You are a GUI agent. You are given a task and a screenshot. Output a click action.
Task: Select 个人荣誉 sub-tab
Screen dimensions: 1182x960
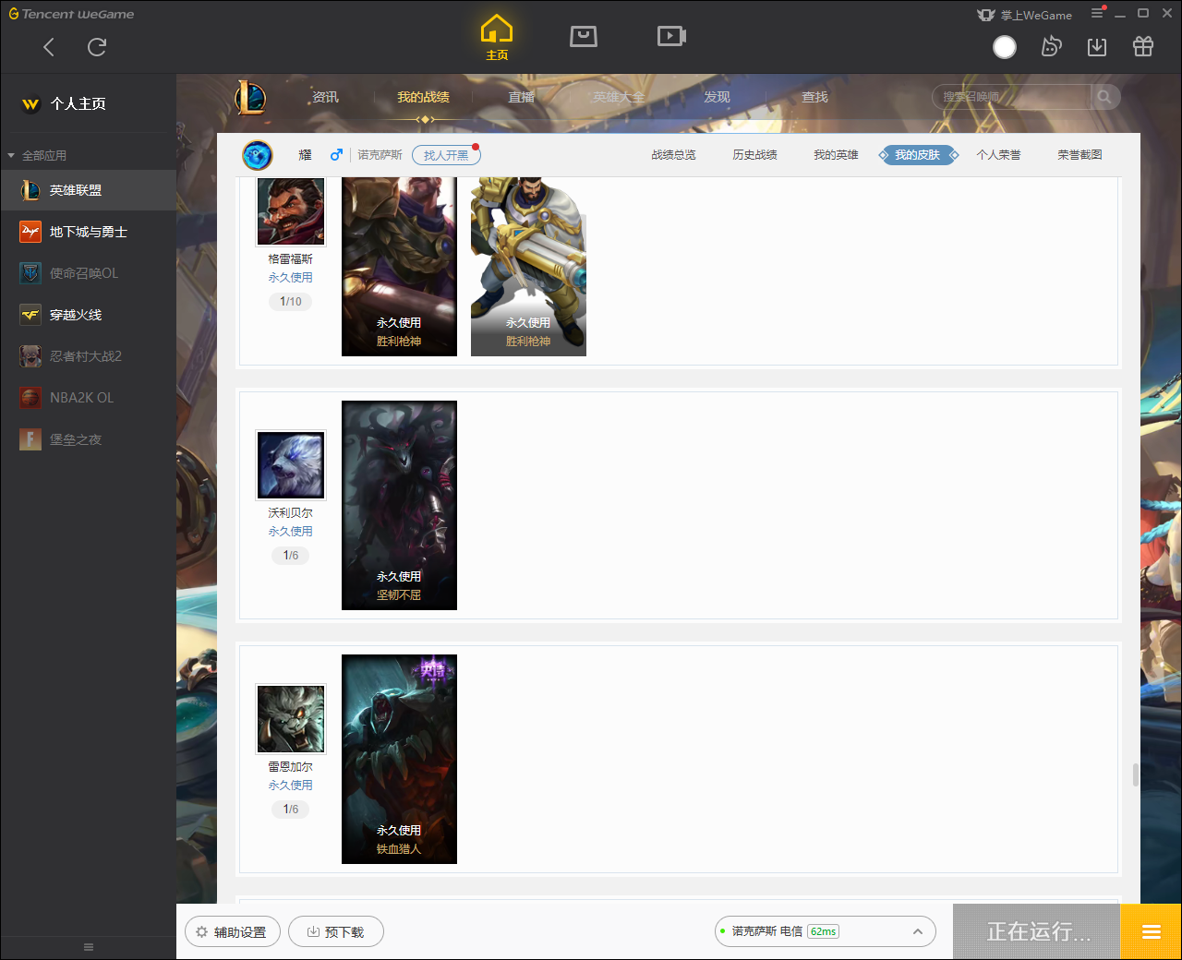point(998,155)
